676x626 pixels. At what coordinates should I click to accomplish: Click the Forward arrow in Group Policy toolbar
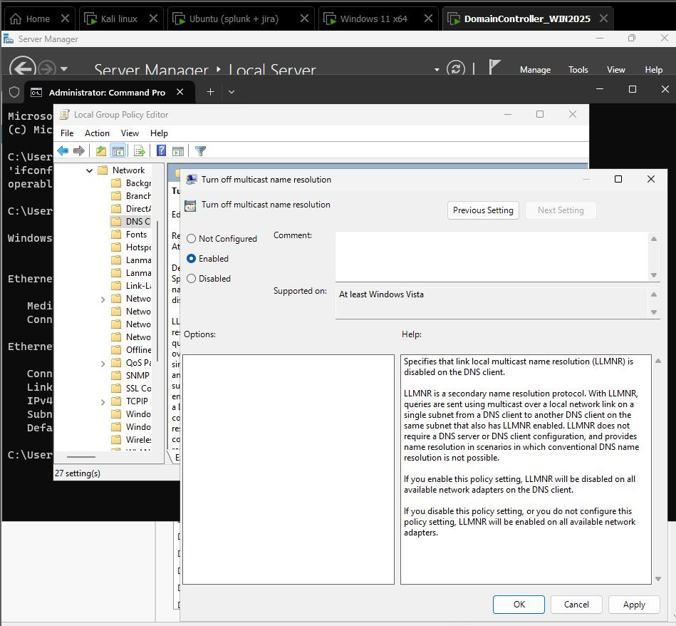coord(79,150)
